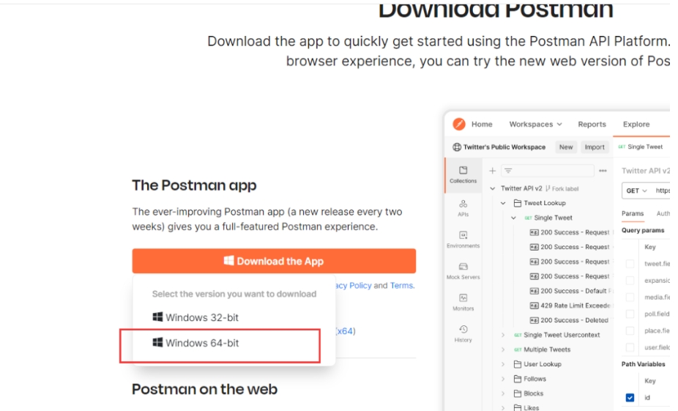The image size is (678, 411).
Task: Choose Windows 32-bit from the version menu
Action: [x=195, y=317]
